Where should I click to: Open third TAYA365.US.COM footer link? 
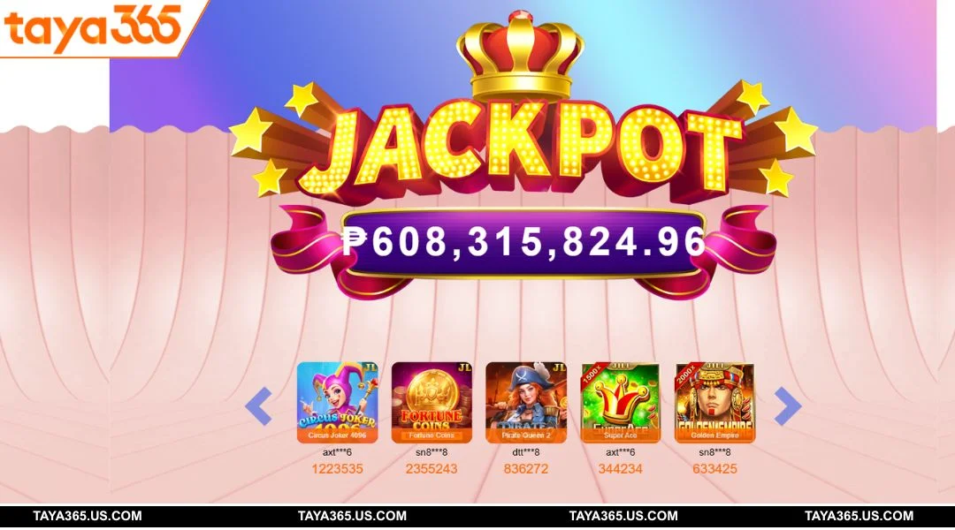(x=623, y=516)
